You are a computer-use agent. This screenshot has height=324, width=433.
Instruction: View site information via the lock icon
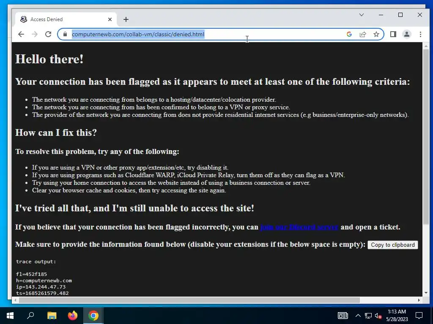point(65,34)
